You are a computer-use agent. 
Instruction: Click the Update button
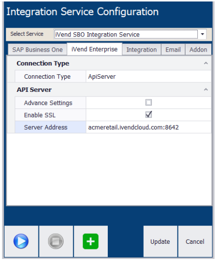(x=160, y=241)
